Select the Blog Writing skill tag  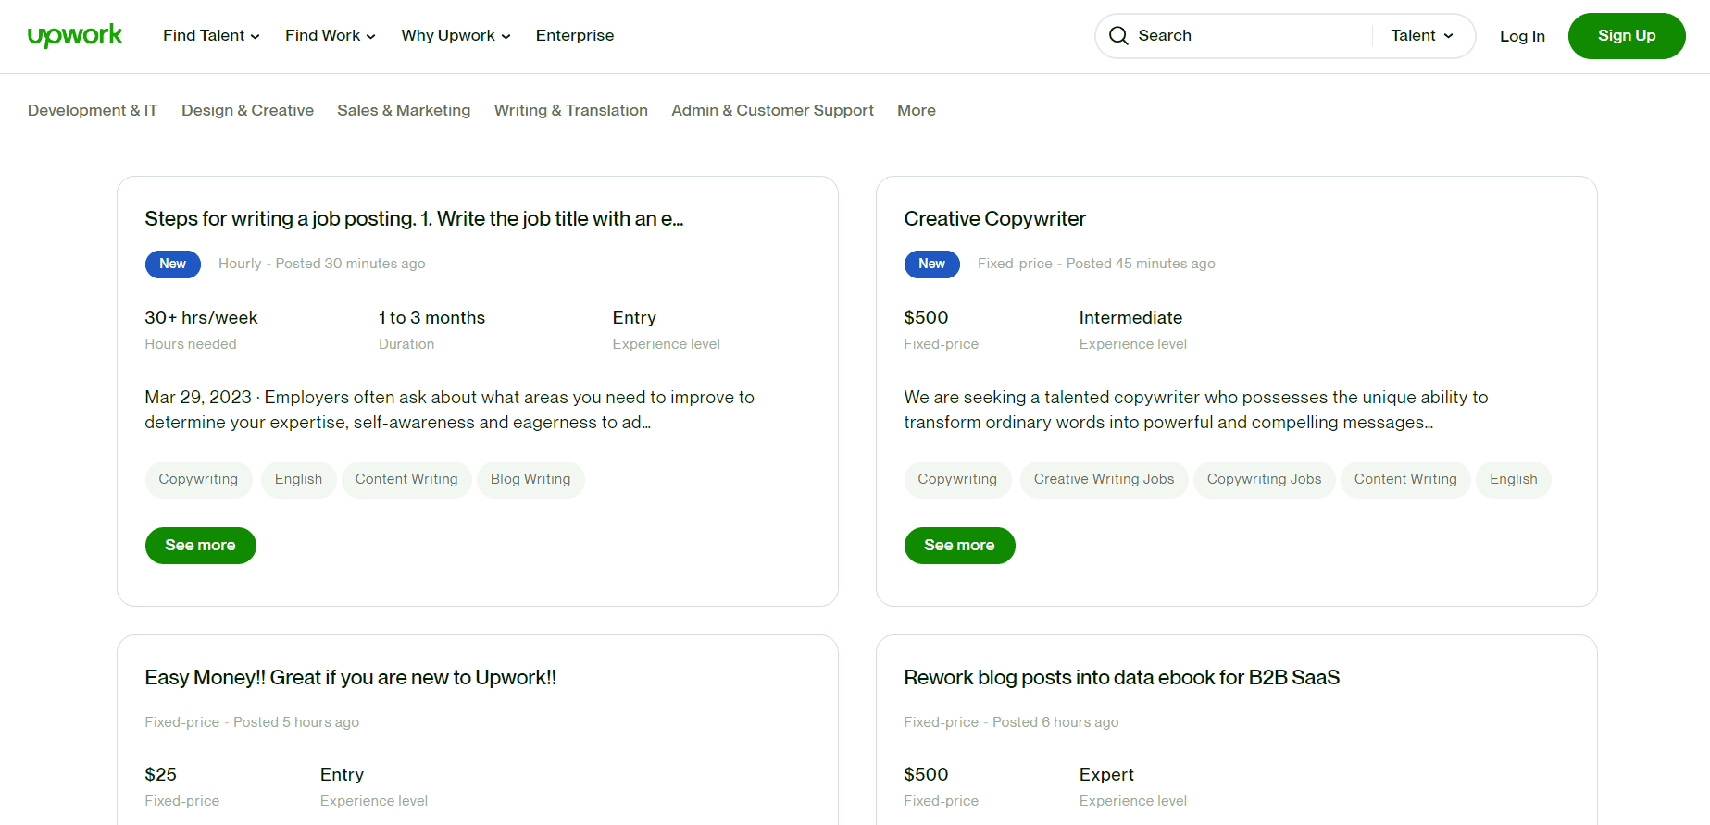(530, 479)
